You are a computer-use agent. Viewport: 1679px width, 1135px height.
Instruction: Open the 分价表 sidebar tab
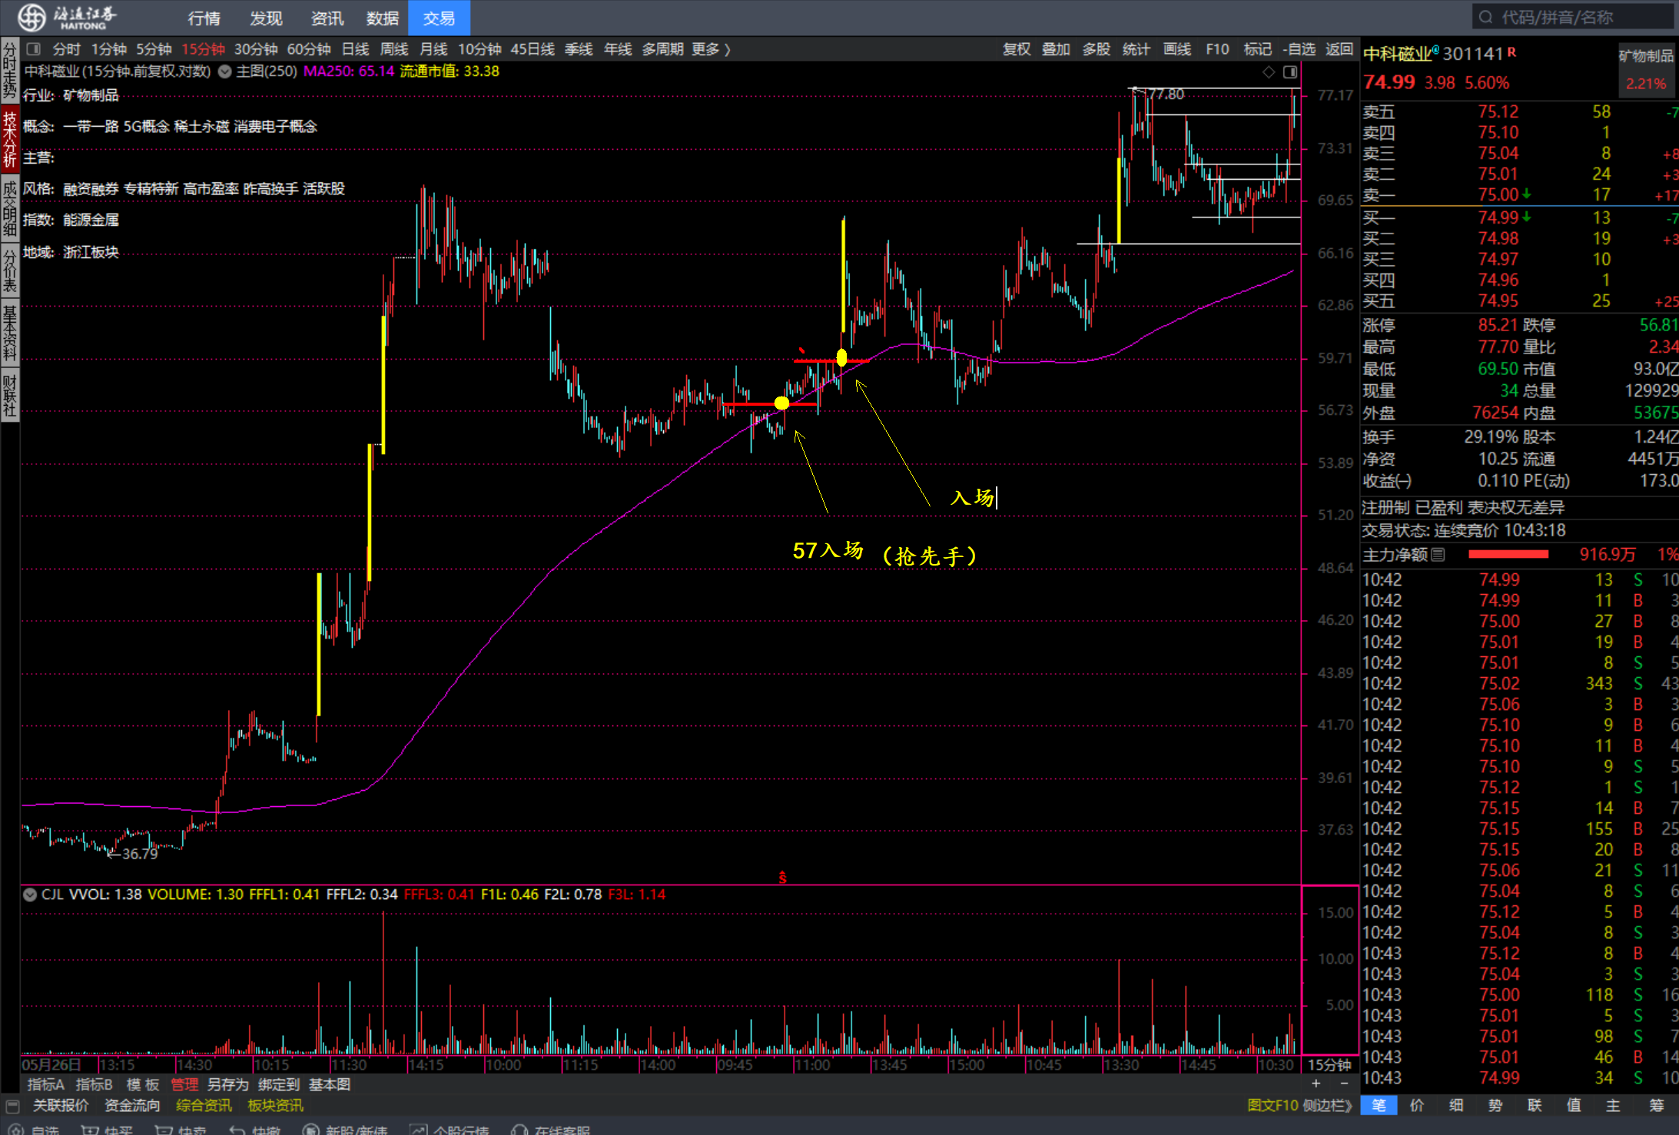click(x=10, y=270)
